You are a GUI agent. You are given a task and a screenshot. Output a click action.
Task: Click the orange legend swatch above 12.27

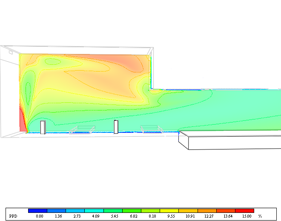click(x=207, y=211)
